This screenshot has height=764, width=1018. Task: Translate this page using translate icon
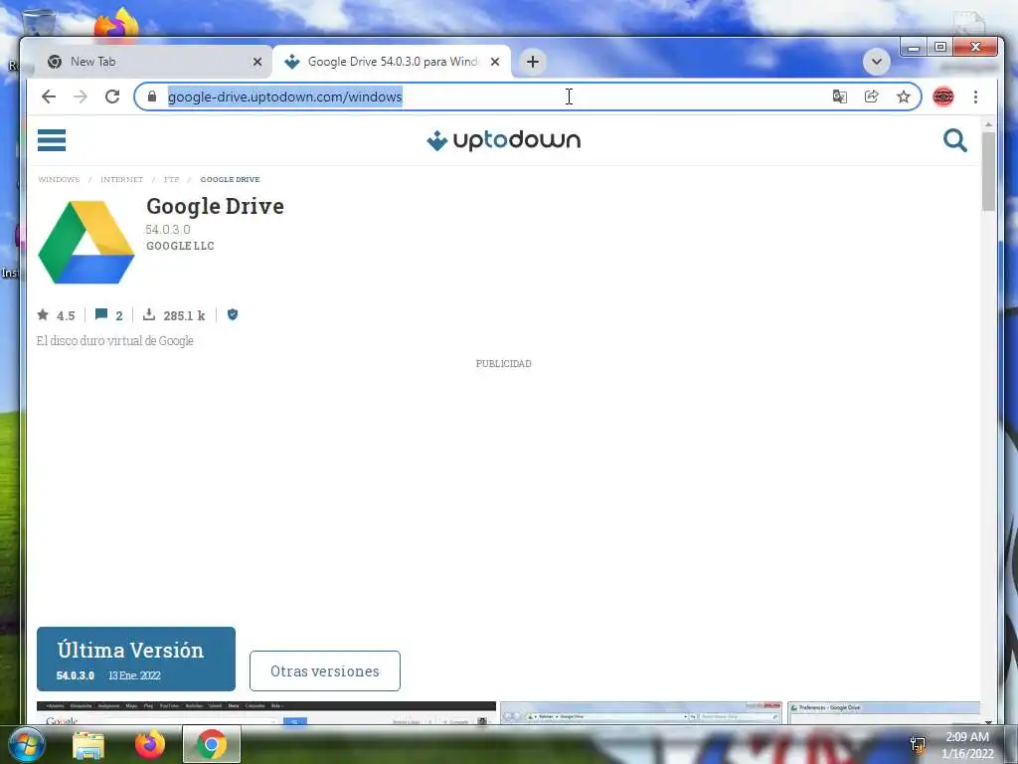pyautogui.click(x=839, y=96)
